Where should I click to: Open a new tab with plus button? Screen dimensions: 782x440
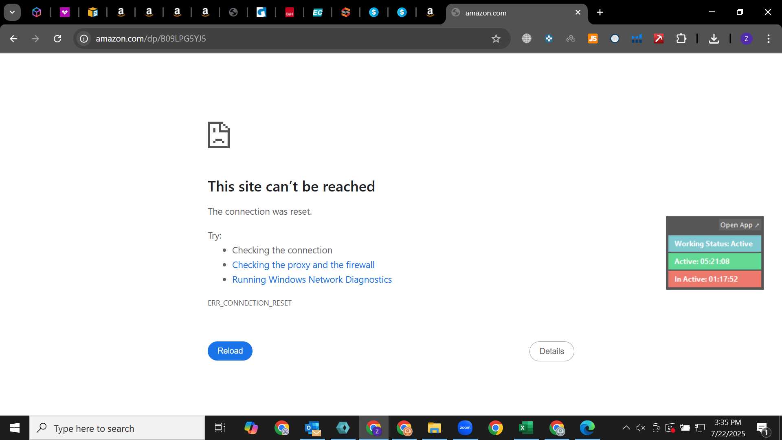tap(600, 12)
